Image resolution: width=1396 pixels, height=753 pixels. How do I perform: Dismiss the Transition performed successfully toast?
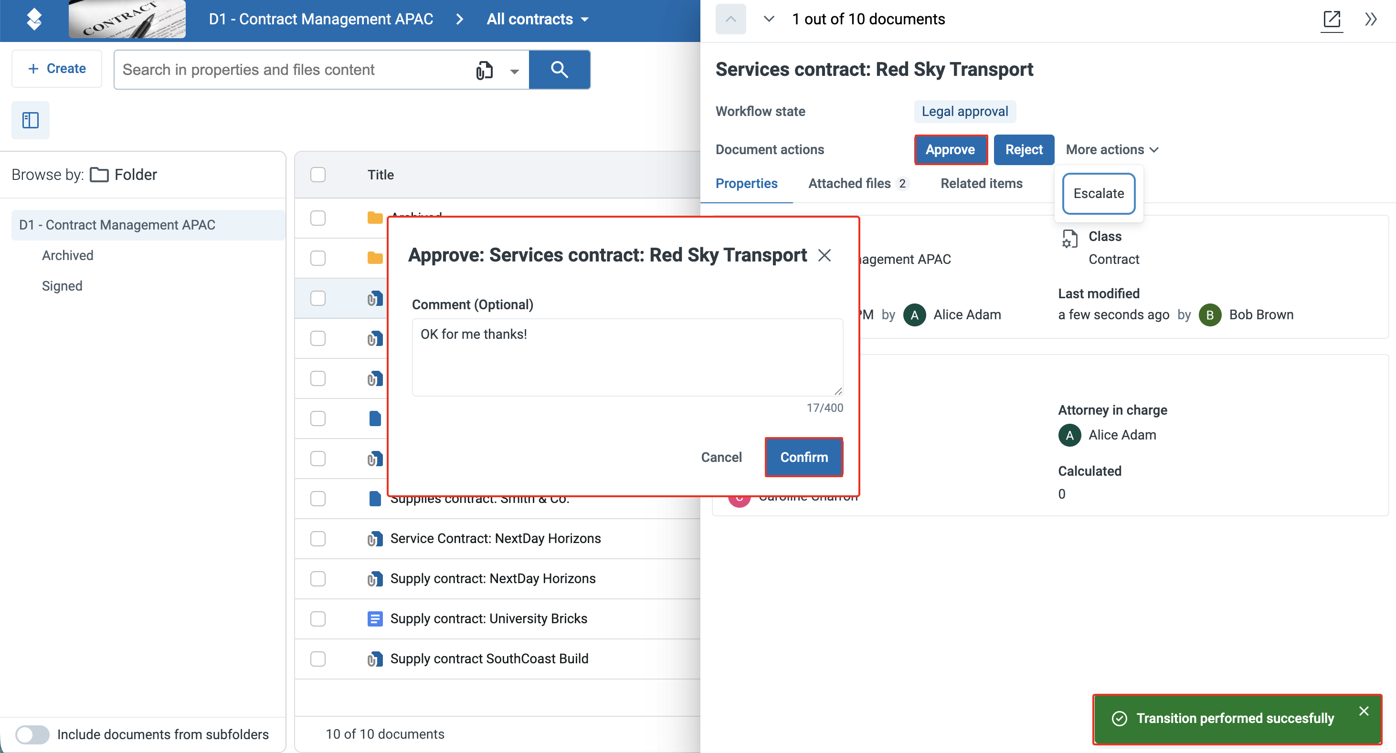click(x=1364, y=711)
